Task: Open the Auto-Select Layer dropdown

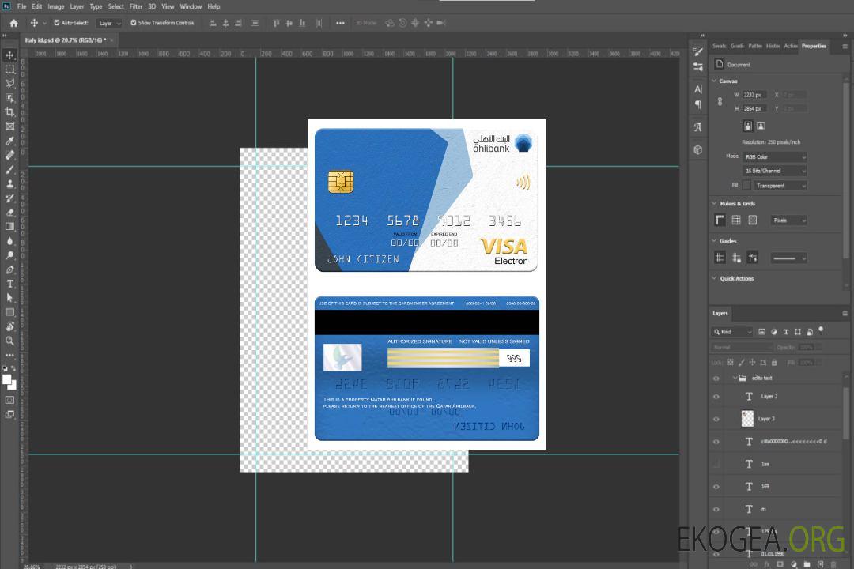Action: (109, 23)
